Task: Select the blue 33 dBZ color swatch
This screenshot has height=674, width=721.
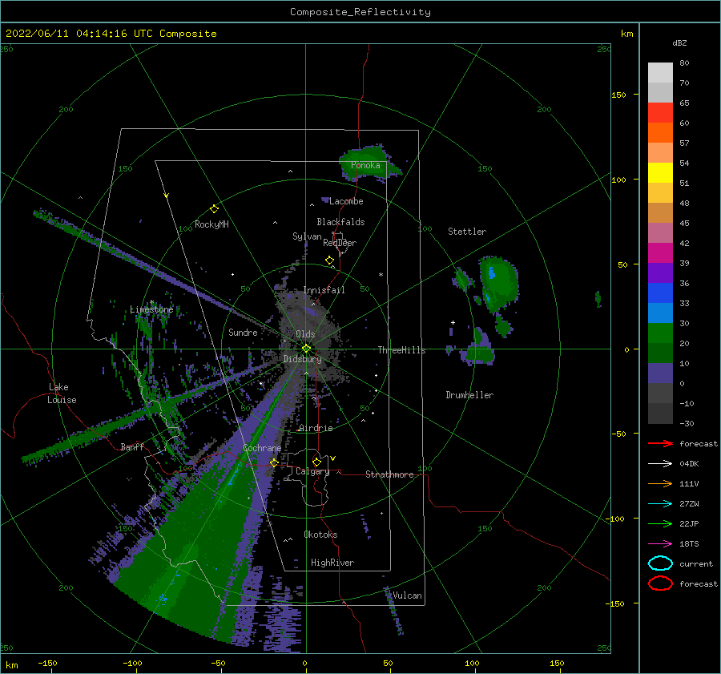Action: pyautogui.click(x=660, y=313)
